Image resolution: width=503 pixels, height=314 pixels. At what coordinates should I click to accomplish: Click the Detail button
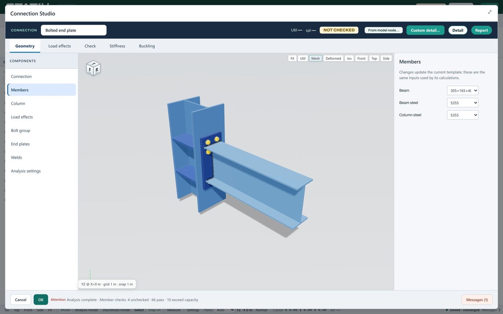tap(458, 30)
